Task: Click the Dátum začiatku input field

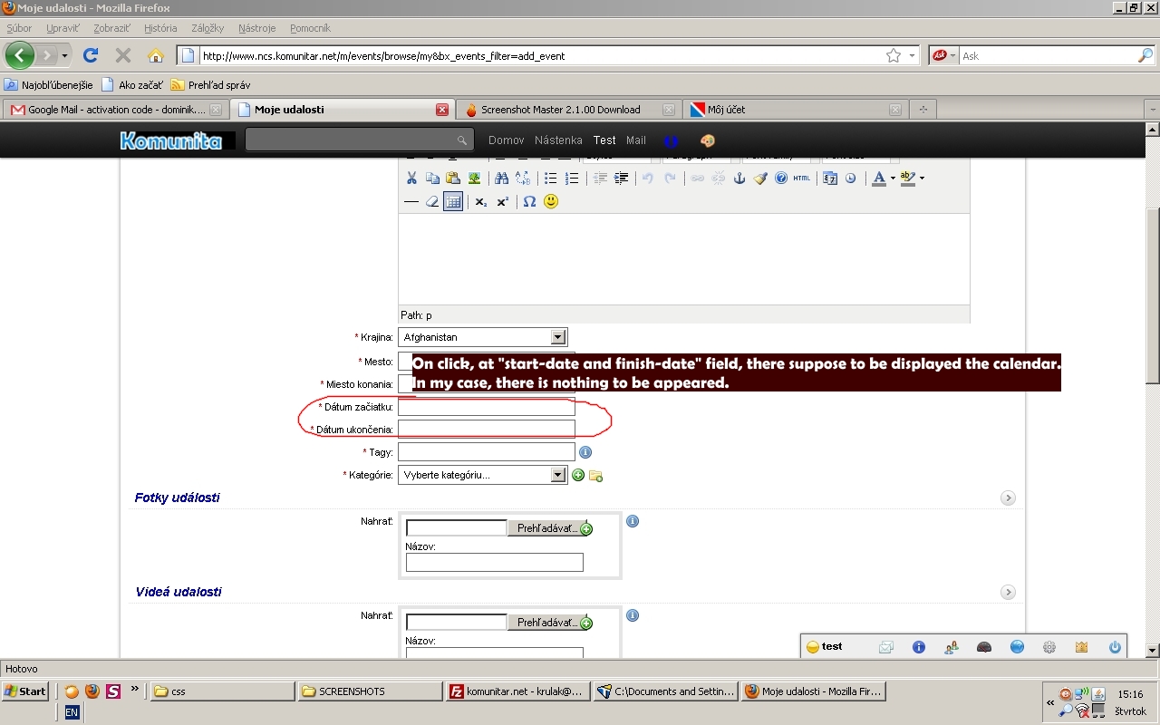Action: 486,407
